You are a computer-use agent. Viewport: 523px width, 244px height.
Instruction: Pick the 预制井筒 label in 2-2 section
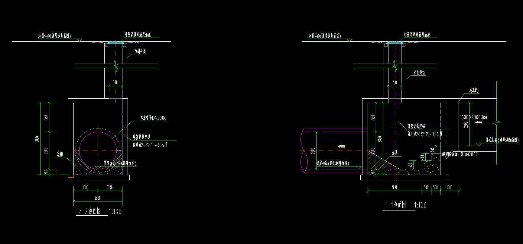coord(140,51)
